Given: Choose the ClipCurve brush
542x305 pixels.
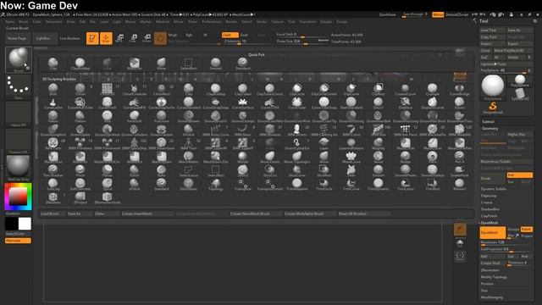Looking at the screenshot, I should [351, 89].
